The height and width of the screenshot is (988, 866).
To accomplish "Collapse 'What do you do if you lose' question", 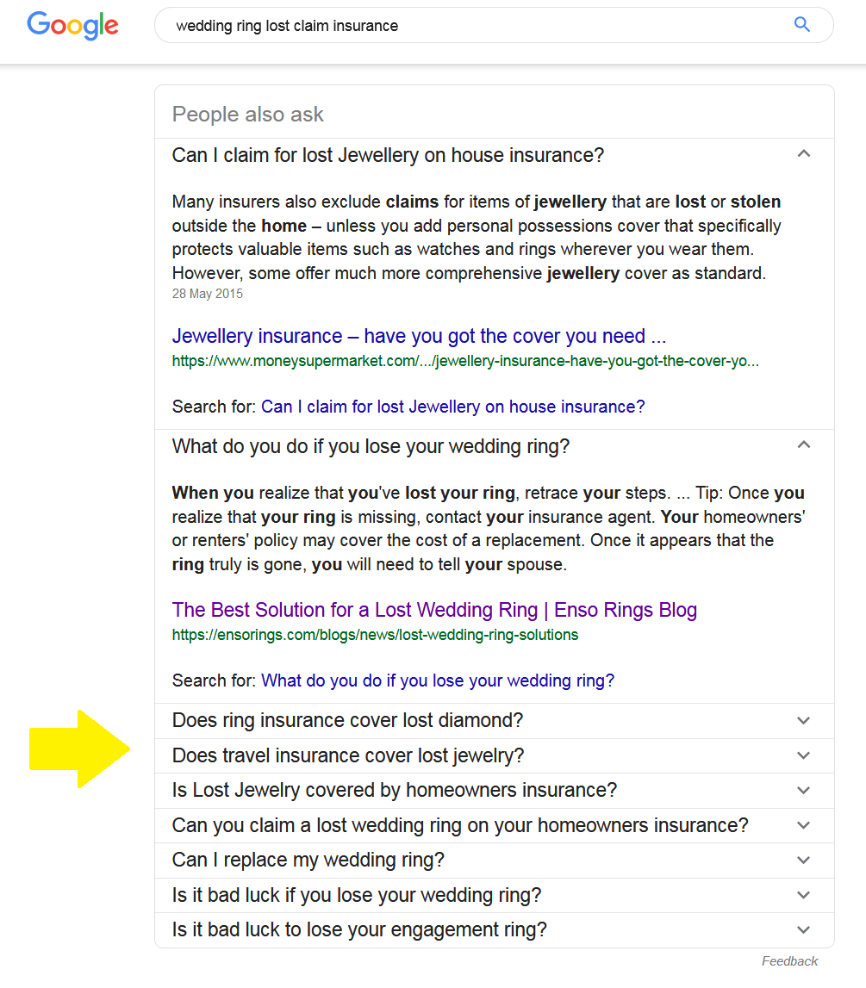I will (803, 446).
